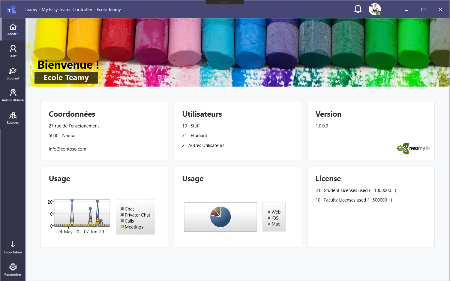Screen dimensions: 450x281
Task: Click the Meetings legend yellow swatch
Action: tap(122, 227)
